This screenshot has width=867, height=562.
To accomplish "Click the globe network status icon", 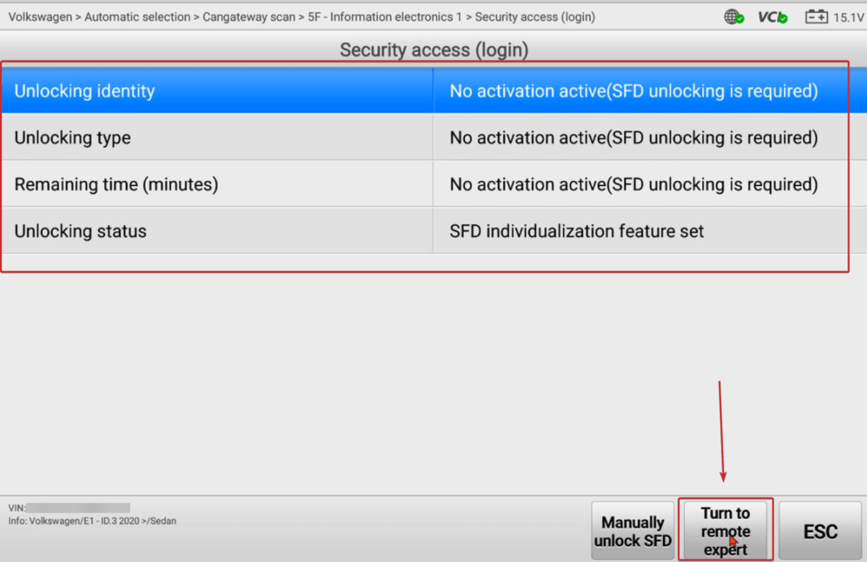I will tap(734, 17).
